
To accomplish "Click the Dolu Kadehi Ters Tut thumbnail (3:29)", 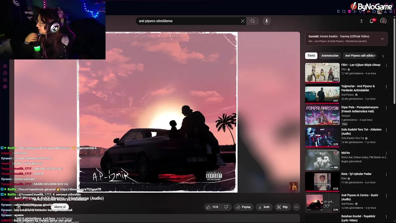I will pos(322,137).
